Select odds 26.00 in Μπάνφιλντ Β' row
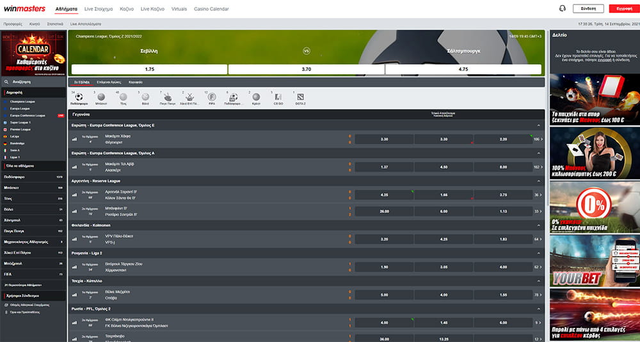This screenshot has width=640, height=342. [x=384, y=212]
